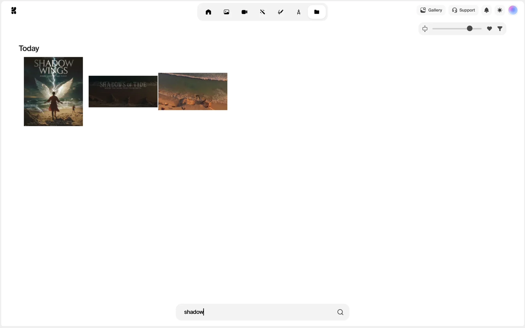Toggle light/dark theme sun icon

click(500, 10)
